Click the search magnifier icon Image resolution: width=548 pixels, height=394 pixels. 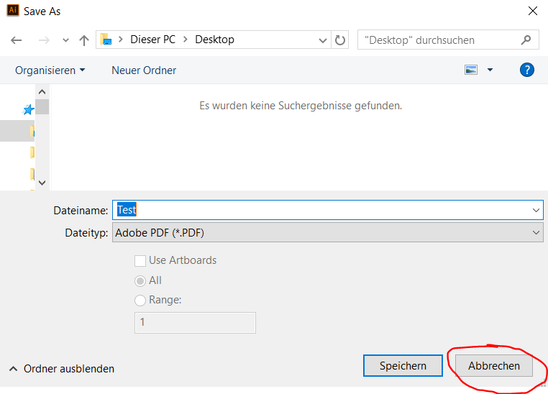526,40
